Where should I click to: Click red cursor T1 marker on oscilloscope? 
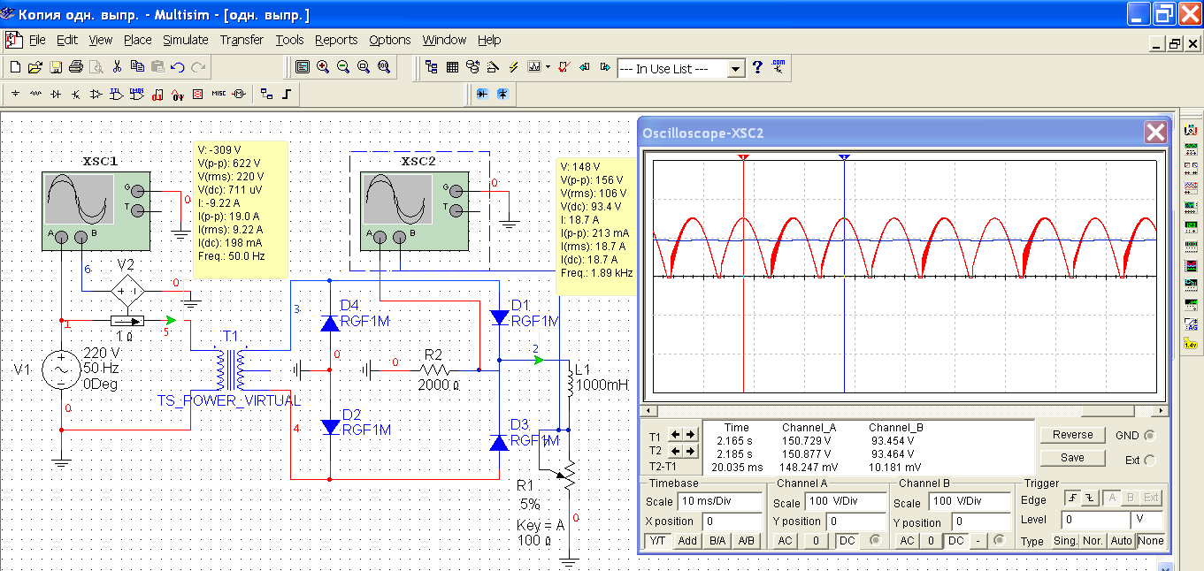pyautogui.click(x=743, y=156)
